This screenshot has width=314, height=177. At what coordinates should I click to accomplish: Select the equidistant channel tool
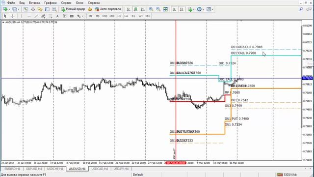[43, 16]
